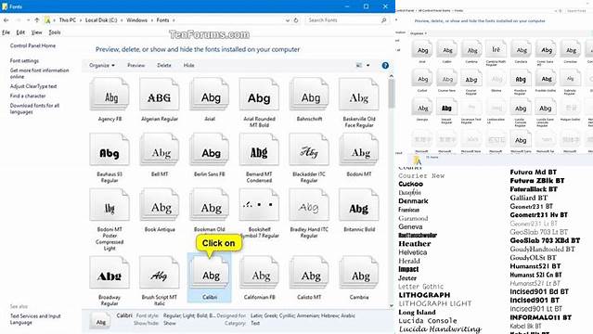This screenshot has width=593, height=334.
Task: Open Control Panel Home link
Action: 32,45
